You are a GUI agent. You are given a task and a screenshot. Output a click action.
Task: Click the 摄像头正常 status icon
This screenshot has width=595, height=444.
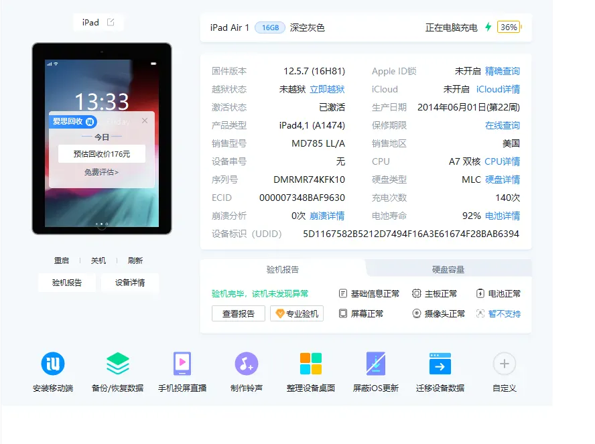pyautogui.click(x=417, y=313)
